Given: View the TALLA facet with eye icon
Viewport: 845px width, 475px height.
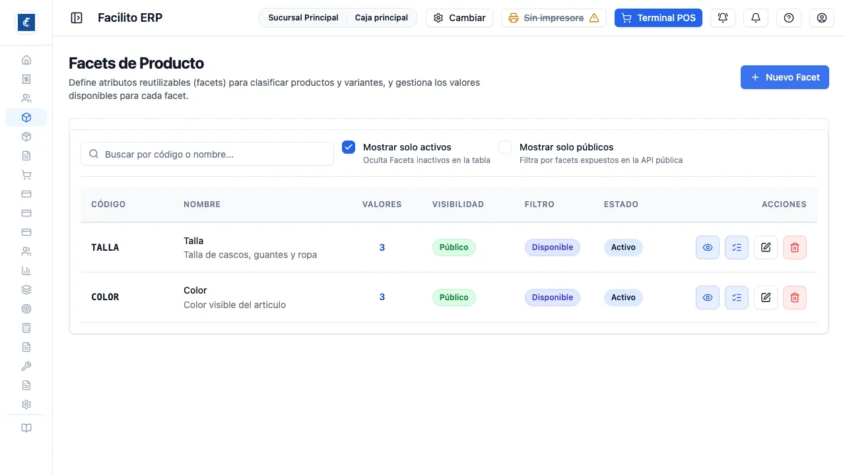Looking at the screenshot, I should tap(708, 247).
